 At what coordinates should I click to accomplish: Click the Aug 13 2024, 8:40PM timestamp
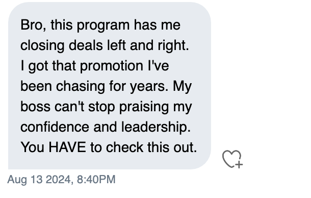pos(61,179)
